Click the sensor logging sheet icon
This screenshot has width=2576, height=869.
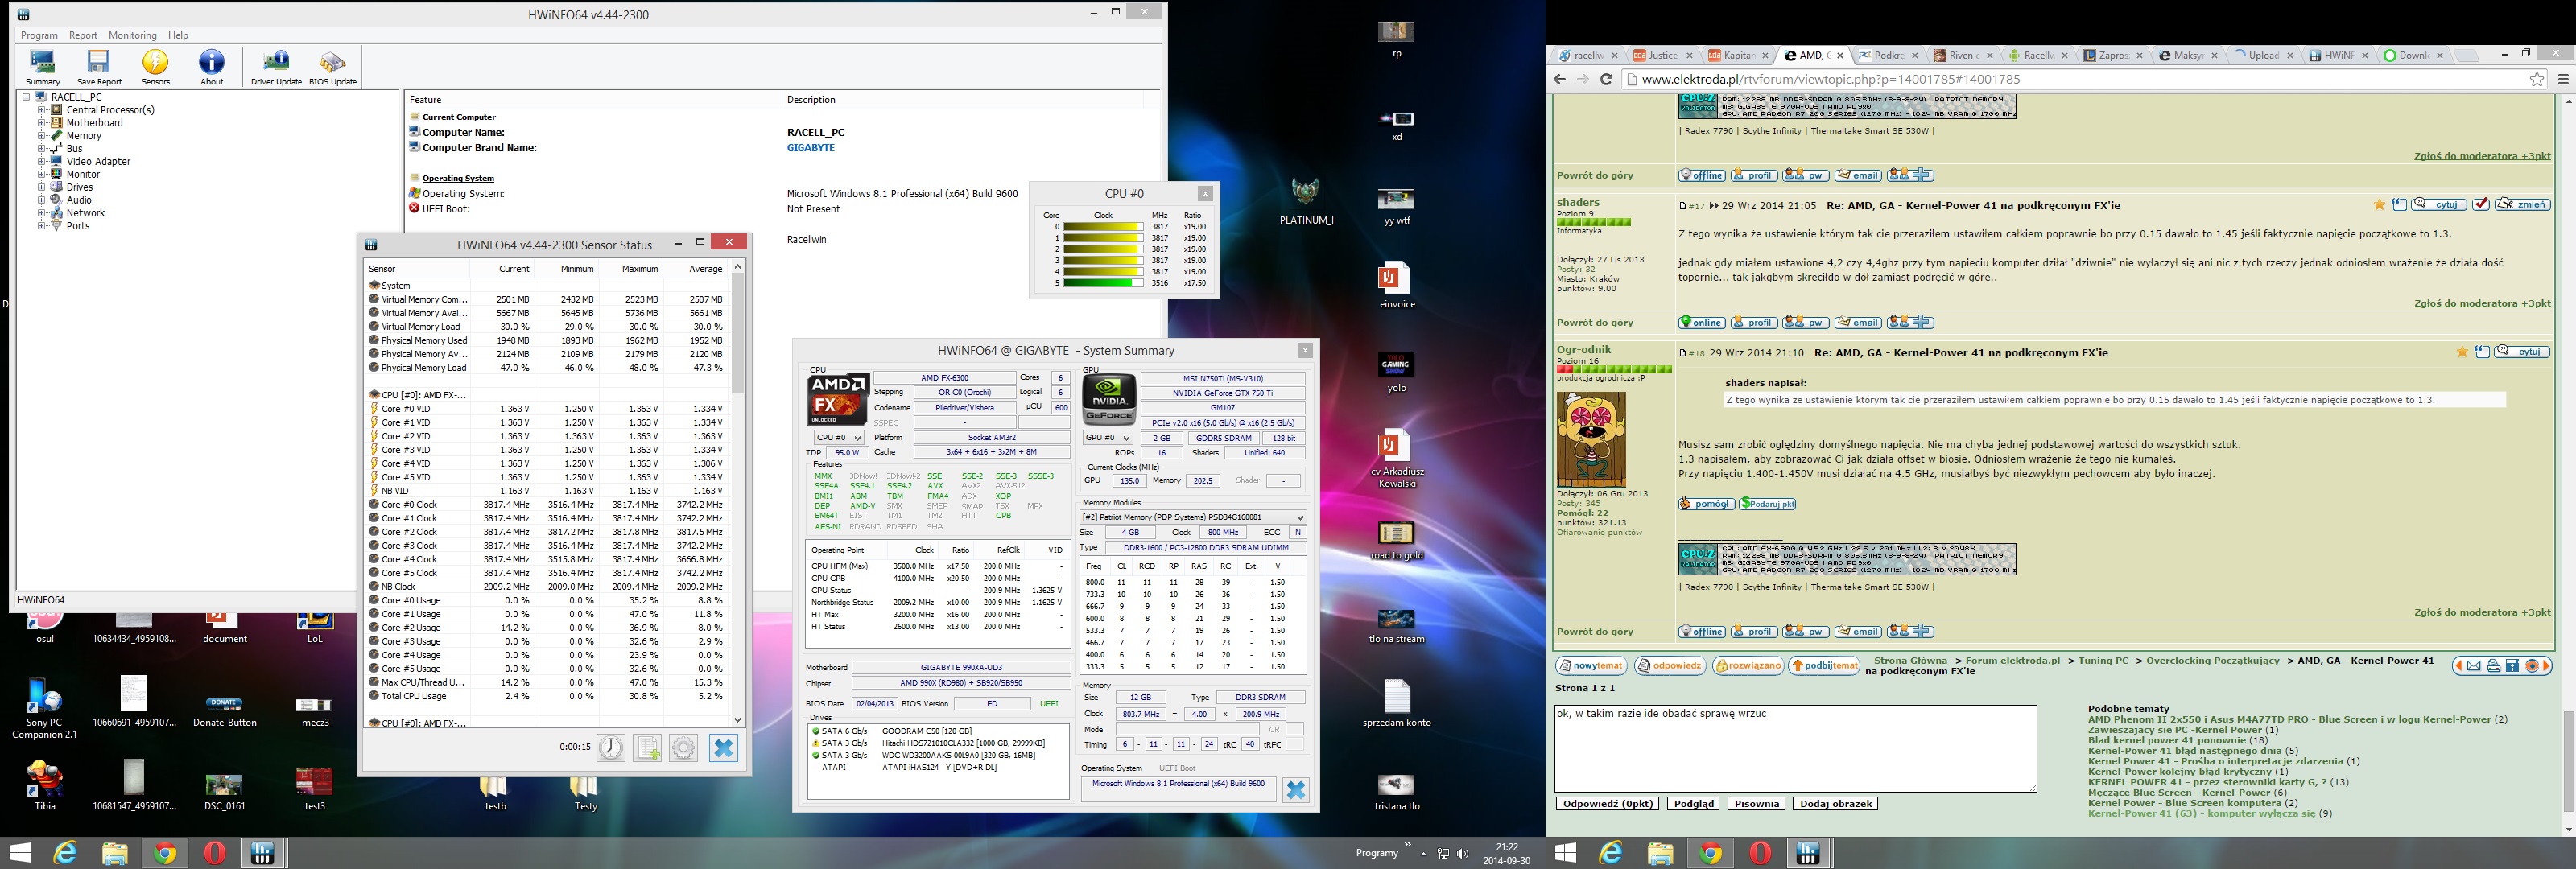647,747
